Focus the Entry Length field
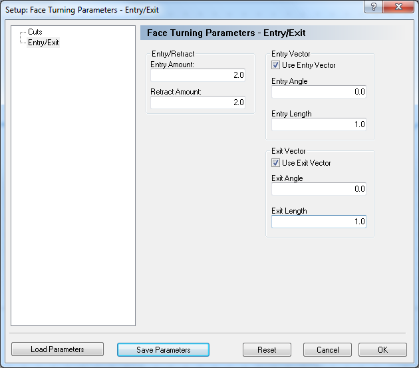Viewport: 419px width, 368px height. coord(319,124)
